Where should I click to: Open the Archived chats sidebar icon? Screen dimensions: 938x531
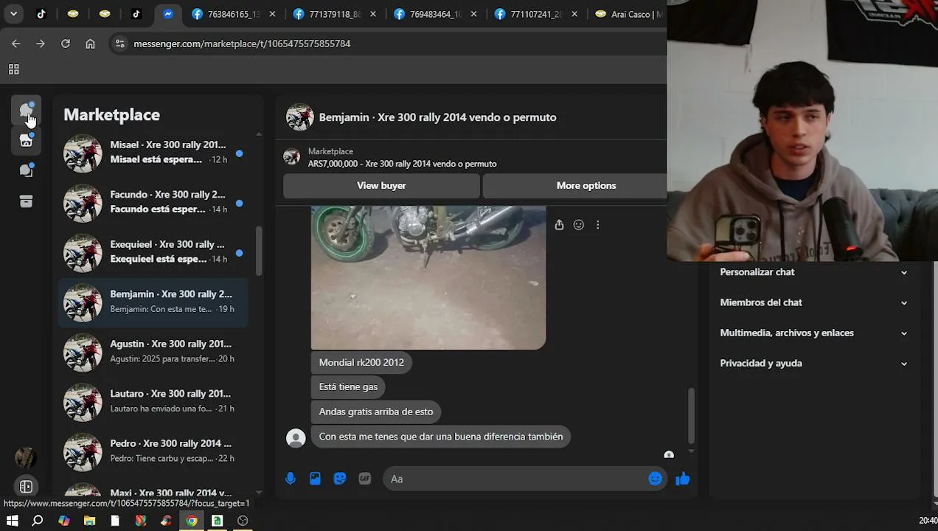(x=26, y=201)
